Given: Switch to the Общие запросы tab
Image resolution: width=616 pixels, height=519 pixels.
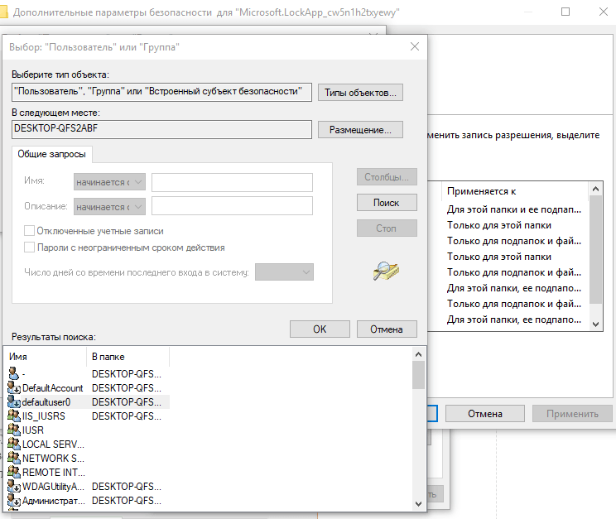Looking at the screenshot, I should tap(52, 154).
